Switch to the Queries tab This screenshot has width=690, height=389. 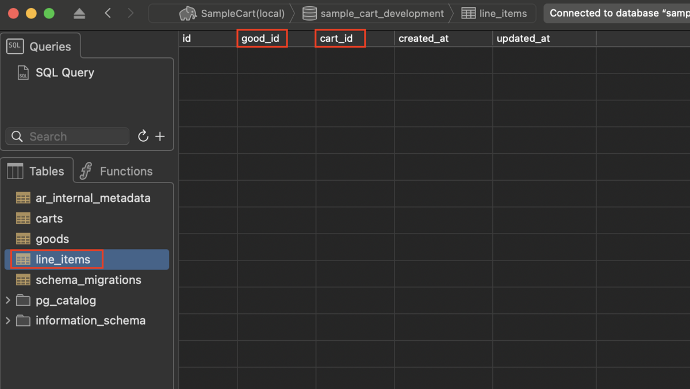40,46
